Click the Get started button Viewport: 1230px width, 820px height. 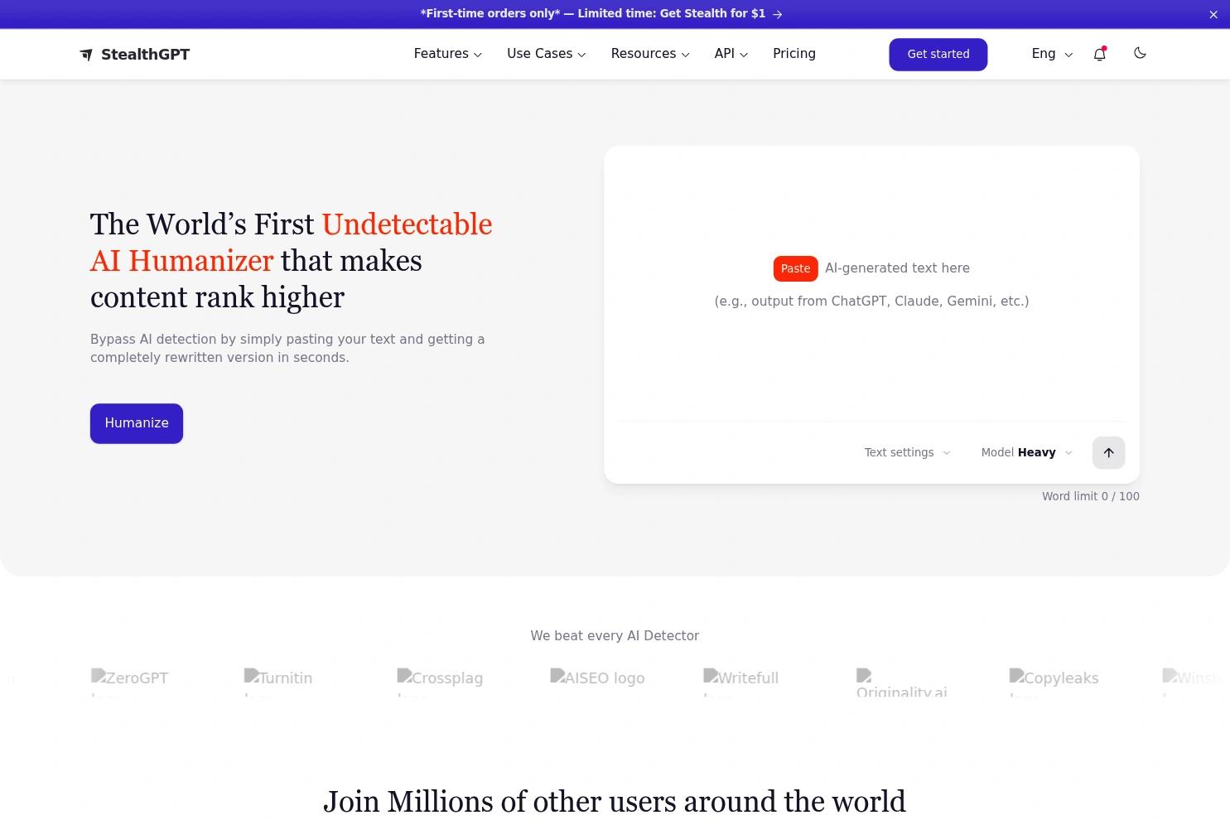coord(938,55)
